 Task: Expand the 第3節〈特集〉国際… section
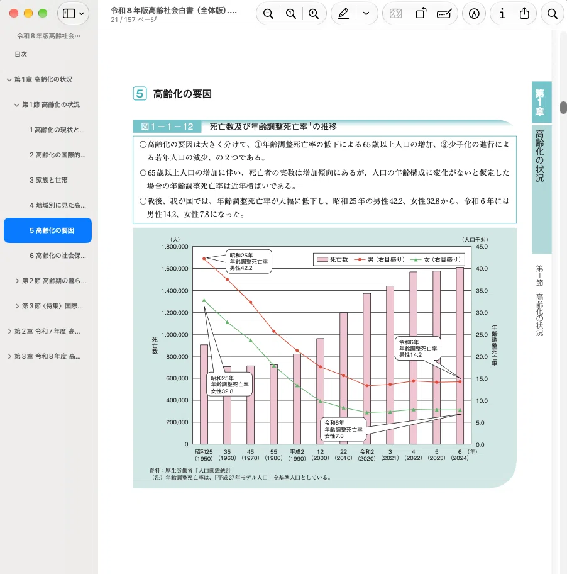coord(17,306)
